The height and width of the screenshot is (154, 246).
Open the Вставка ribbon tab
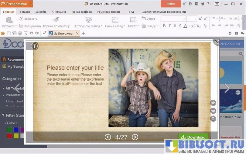pos(25,12)
